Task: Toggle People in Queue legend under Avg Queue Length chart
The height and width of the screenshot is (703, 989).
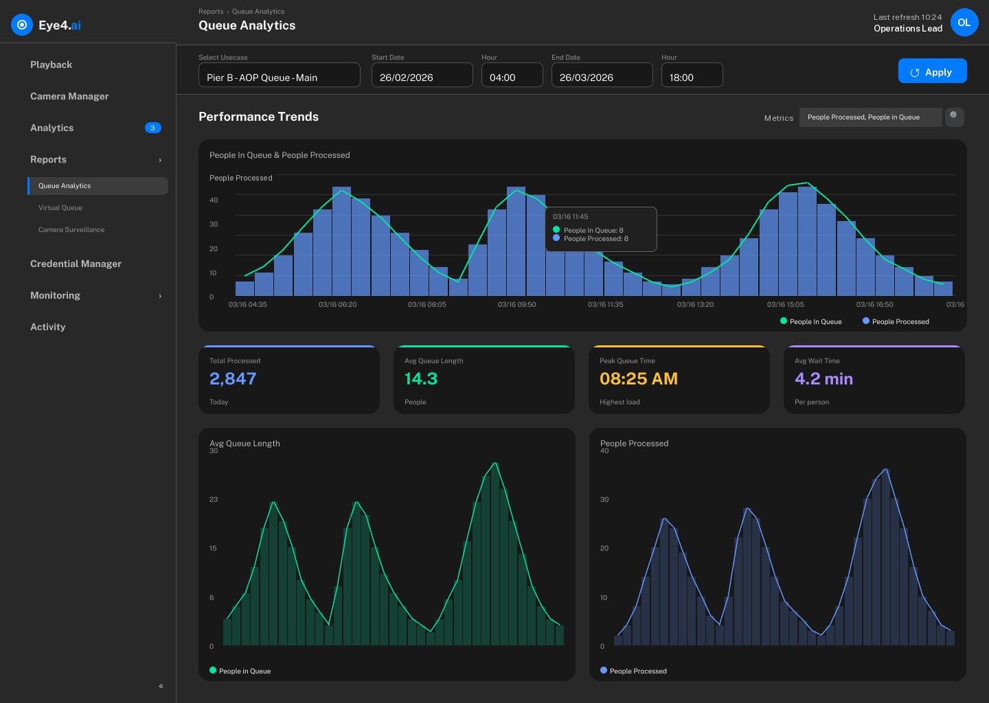Action: 240,671
